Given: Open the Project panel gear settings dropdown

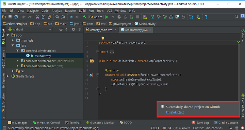Looking at the screenshot, I should point(74,29).
